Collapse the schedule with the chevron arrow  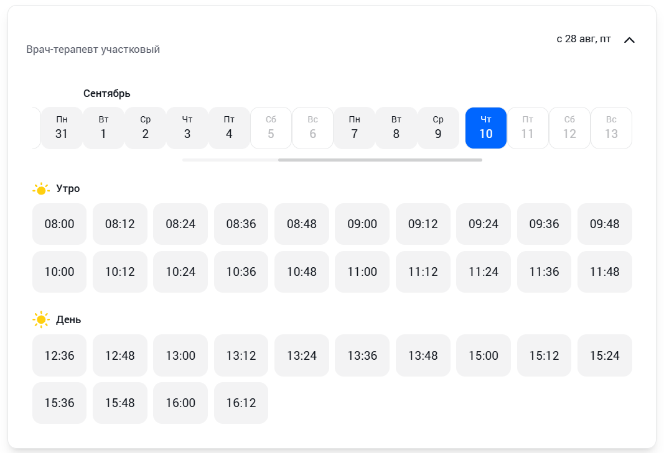click(x=629, y=40)
